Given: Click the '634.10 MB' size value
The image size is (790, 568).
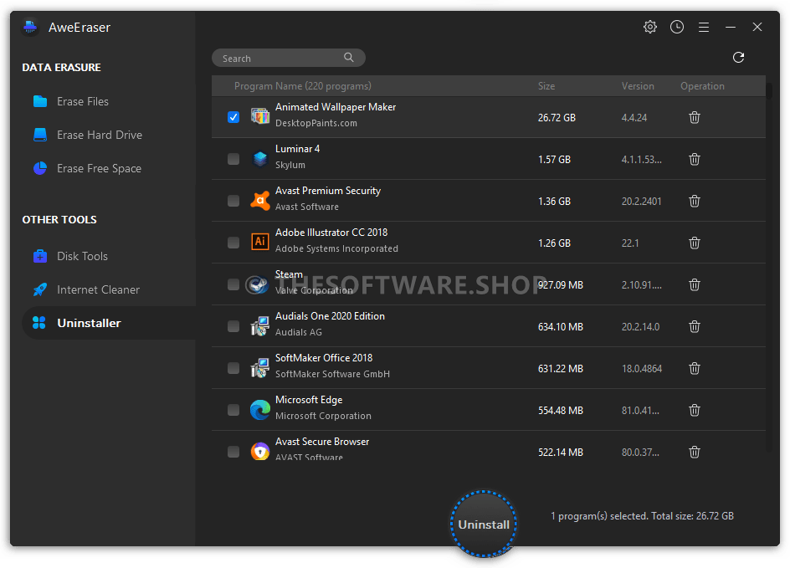Looking at the screenshot, I should tap(560, 327).
